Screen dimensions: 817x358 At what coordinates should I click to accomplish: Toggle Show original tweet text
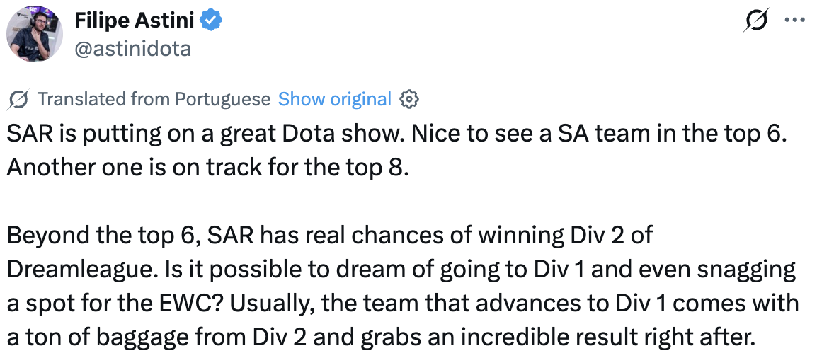click(x=334, y=99)
